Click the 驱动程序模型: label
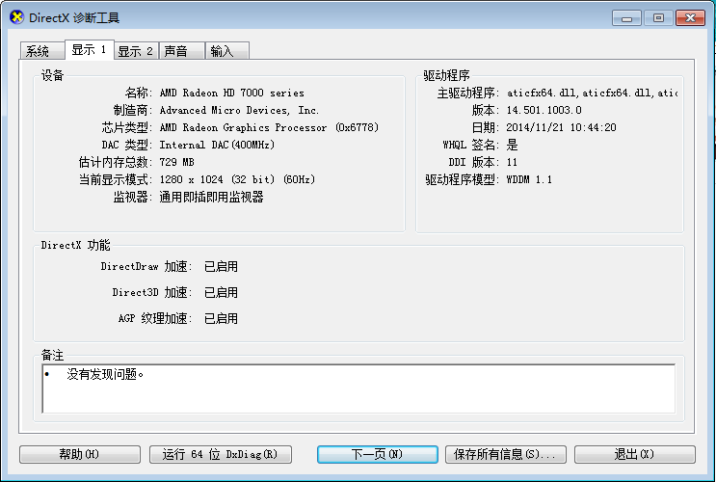The width and height of the screenshot is (716, 482). 463,179
